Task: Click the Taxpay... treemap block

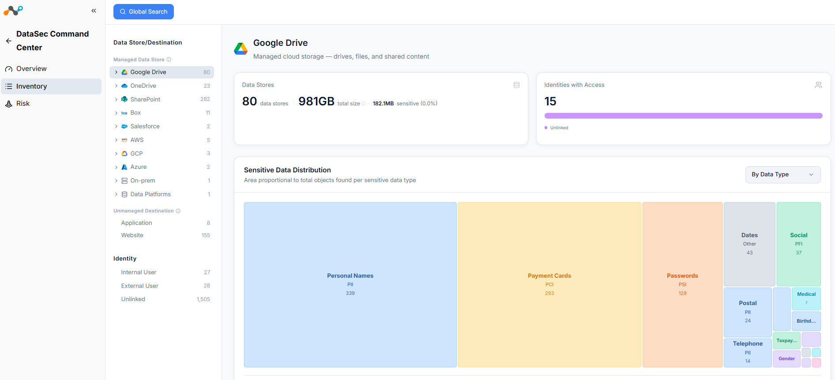Action: 787,341
